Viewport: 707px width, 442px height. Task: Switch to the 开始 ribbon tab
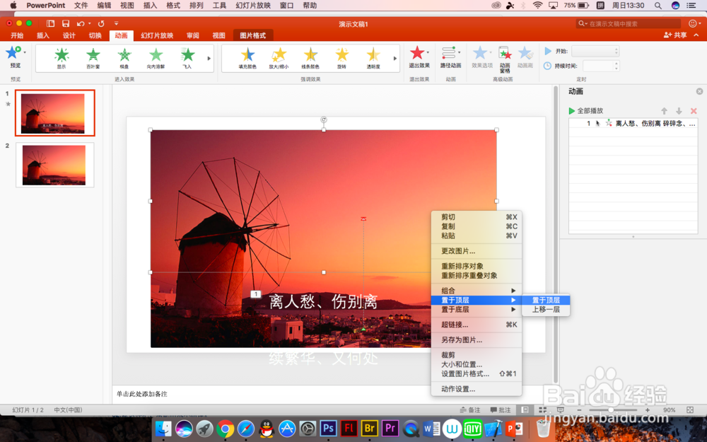pos(17,35)
